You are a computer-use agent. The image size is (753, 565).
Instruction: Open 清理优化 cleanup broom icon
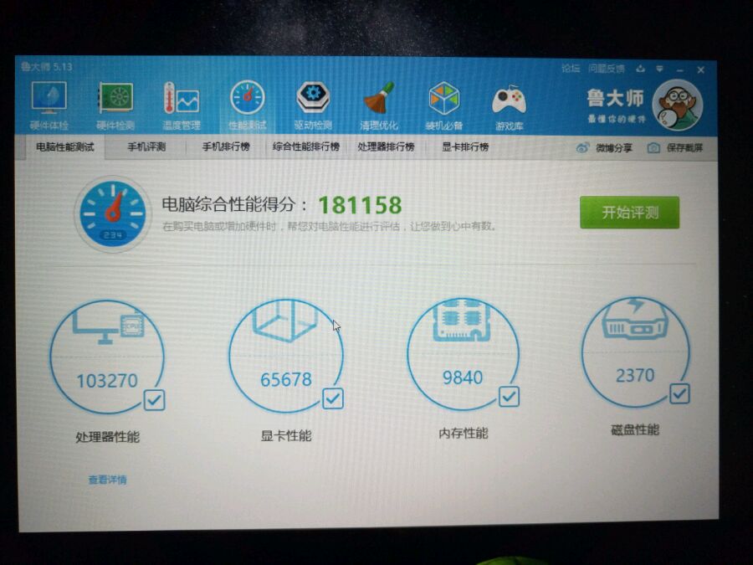click(x=378, y=98)
